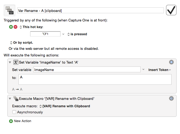The width and height of the screenshot is (180, 134).
Task: Enable the Asynchronously checkbox
Action: [x=14, y=112]
